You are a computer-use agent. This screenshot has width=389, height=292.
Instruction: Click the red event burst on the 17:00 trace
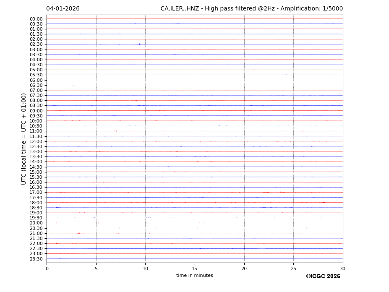268,192
